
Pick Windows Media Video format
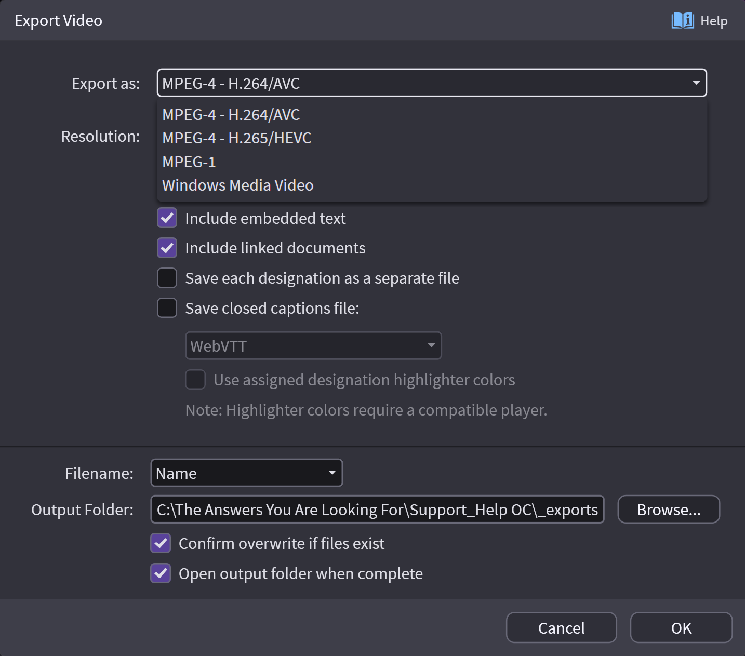238,185
